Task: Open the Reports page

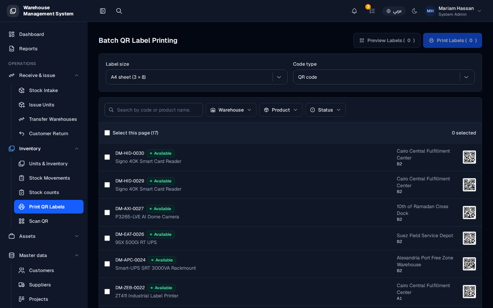Action: tap(44, 49)
